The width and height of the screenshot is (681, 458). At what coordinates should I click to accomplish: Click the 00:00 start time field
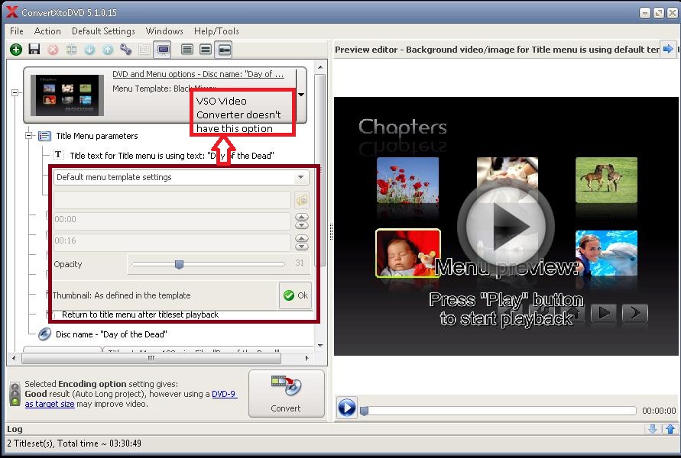pyautogui.click(x=172, y=221)
